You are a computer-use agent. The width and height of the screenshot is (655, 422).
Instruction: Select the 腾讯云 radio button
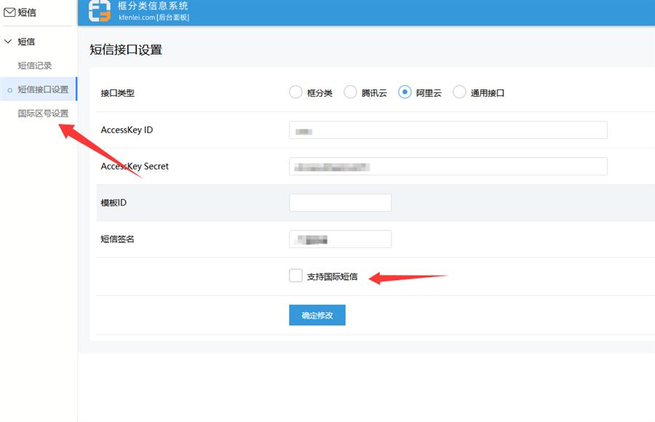coord(350,92)
